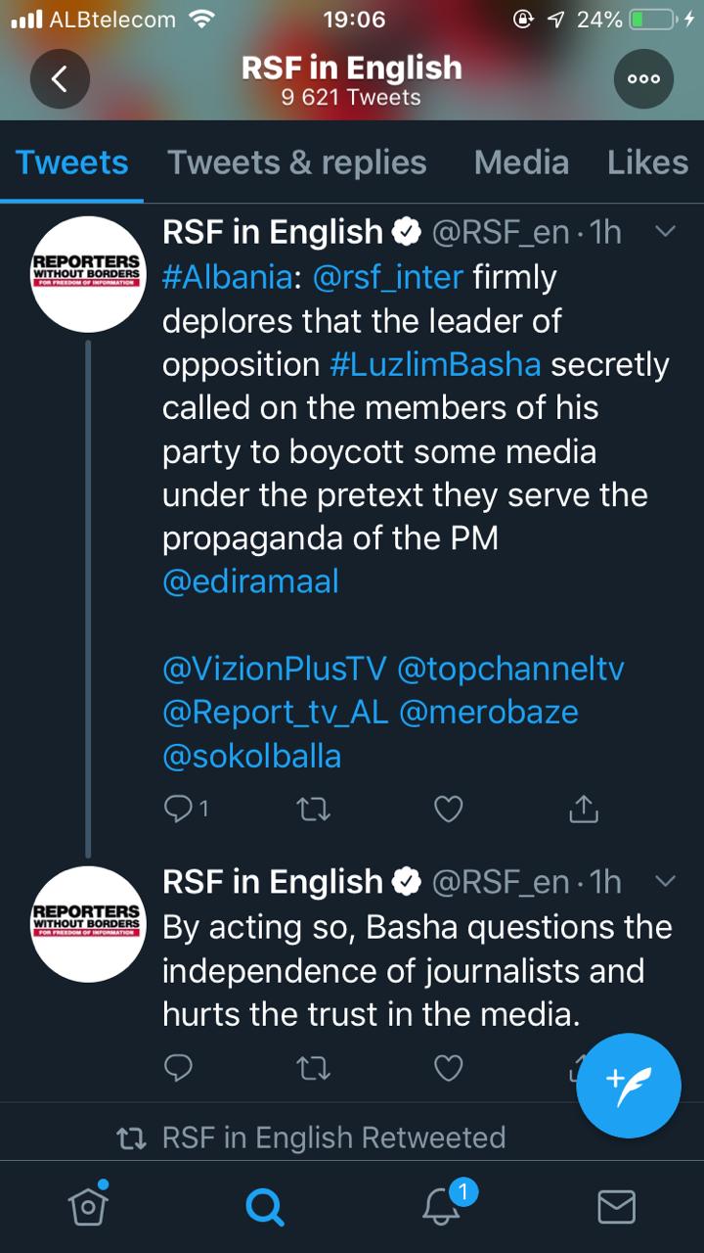Open the Search tab
The width and height of the screenshot is (704, 1253).
264,1207
